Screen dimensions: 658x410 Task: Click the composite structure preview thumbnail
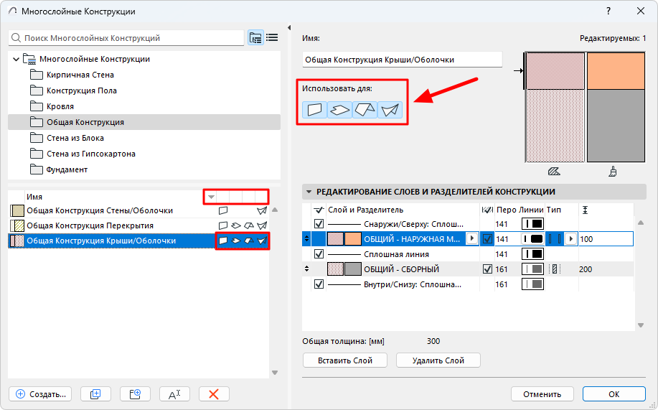pyautogui.click(x=585, y=107)
